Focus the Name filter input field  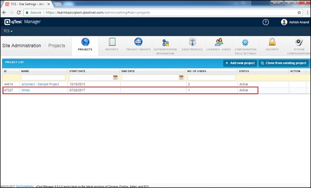(x=43, y=78)
